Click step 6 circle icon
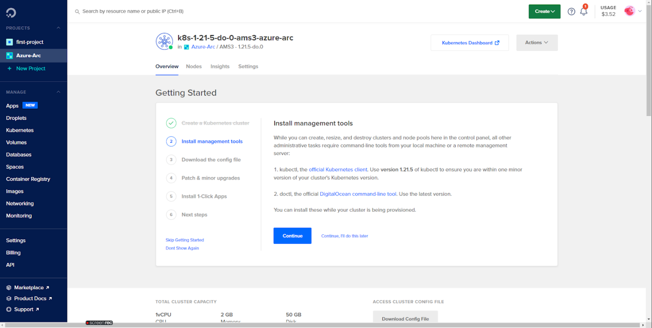Screen dimensions: 652x328 pyautogui.click(x=171, y=215)
